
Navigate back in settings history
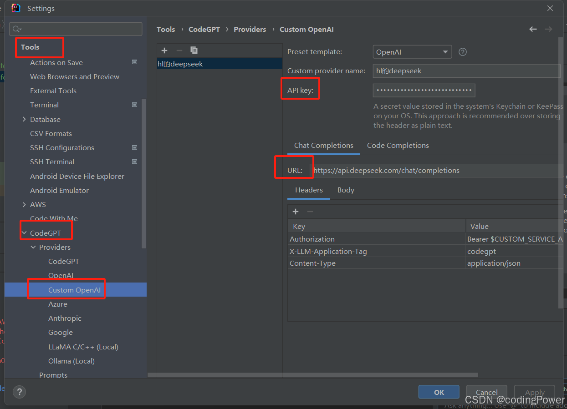click(533, 29)
